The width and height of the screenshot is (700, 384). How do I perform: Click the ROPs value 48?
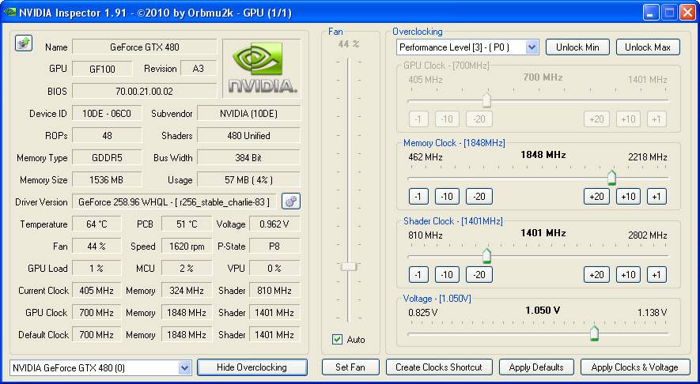[107, 135]
